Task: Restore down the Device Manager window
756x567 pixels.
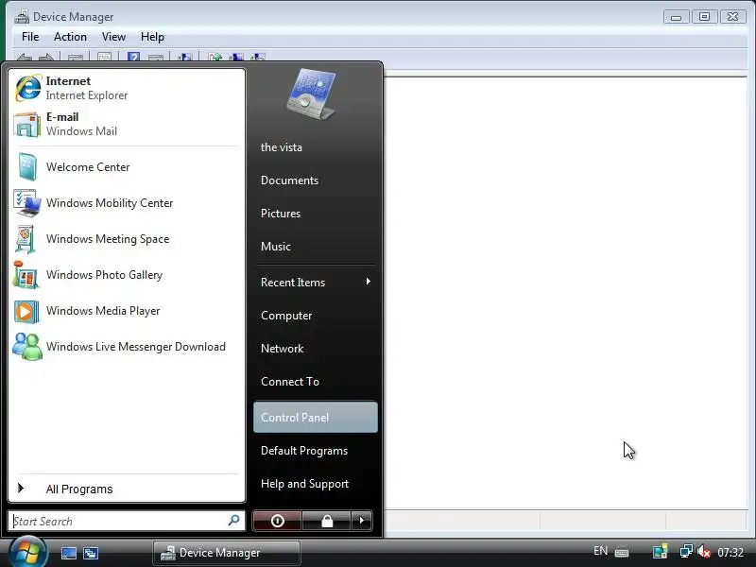Action: coord(704,17)
